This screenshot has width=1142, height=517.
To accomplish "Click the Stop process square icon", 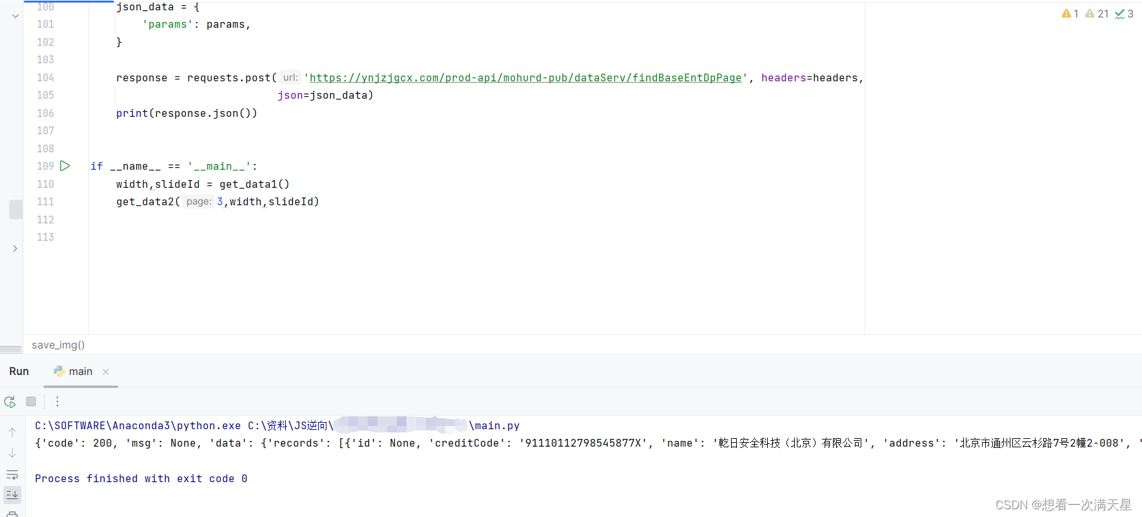I will [x=31, y=401].
